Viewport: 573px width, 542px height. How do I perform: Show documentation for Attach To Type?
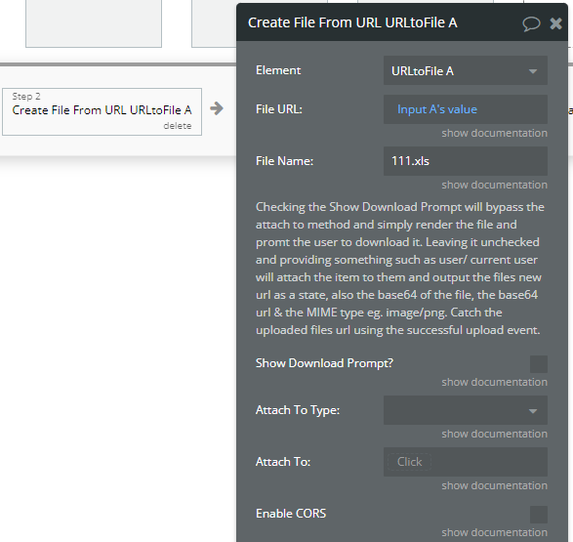[x=495, y=434]
